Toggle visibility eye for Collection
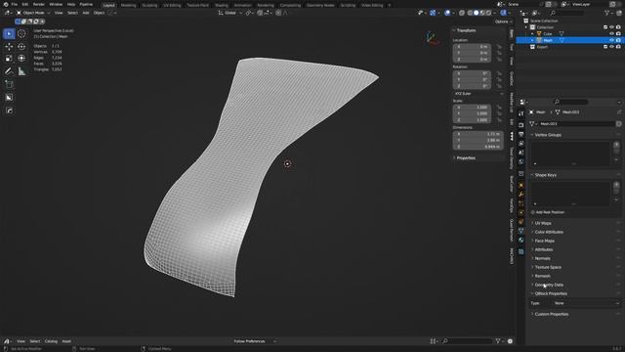Viewport: 625px width, 352px height. click(611, 27)
